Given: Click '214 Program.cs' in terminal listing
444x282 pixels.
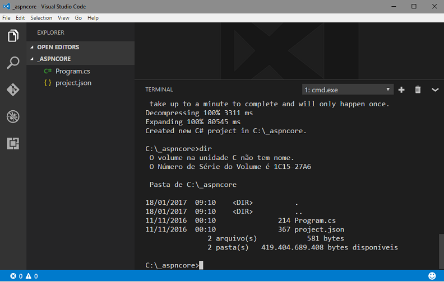Looking at the screenshot, I should pyautogui.click(x=307, y=220).
